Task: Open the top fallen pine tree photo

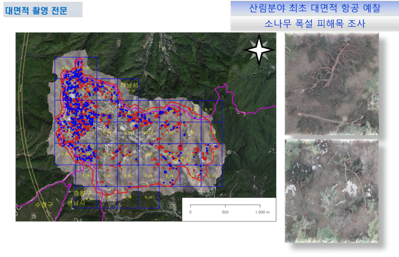Action: [x=332, y=83]
